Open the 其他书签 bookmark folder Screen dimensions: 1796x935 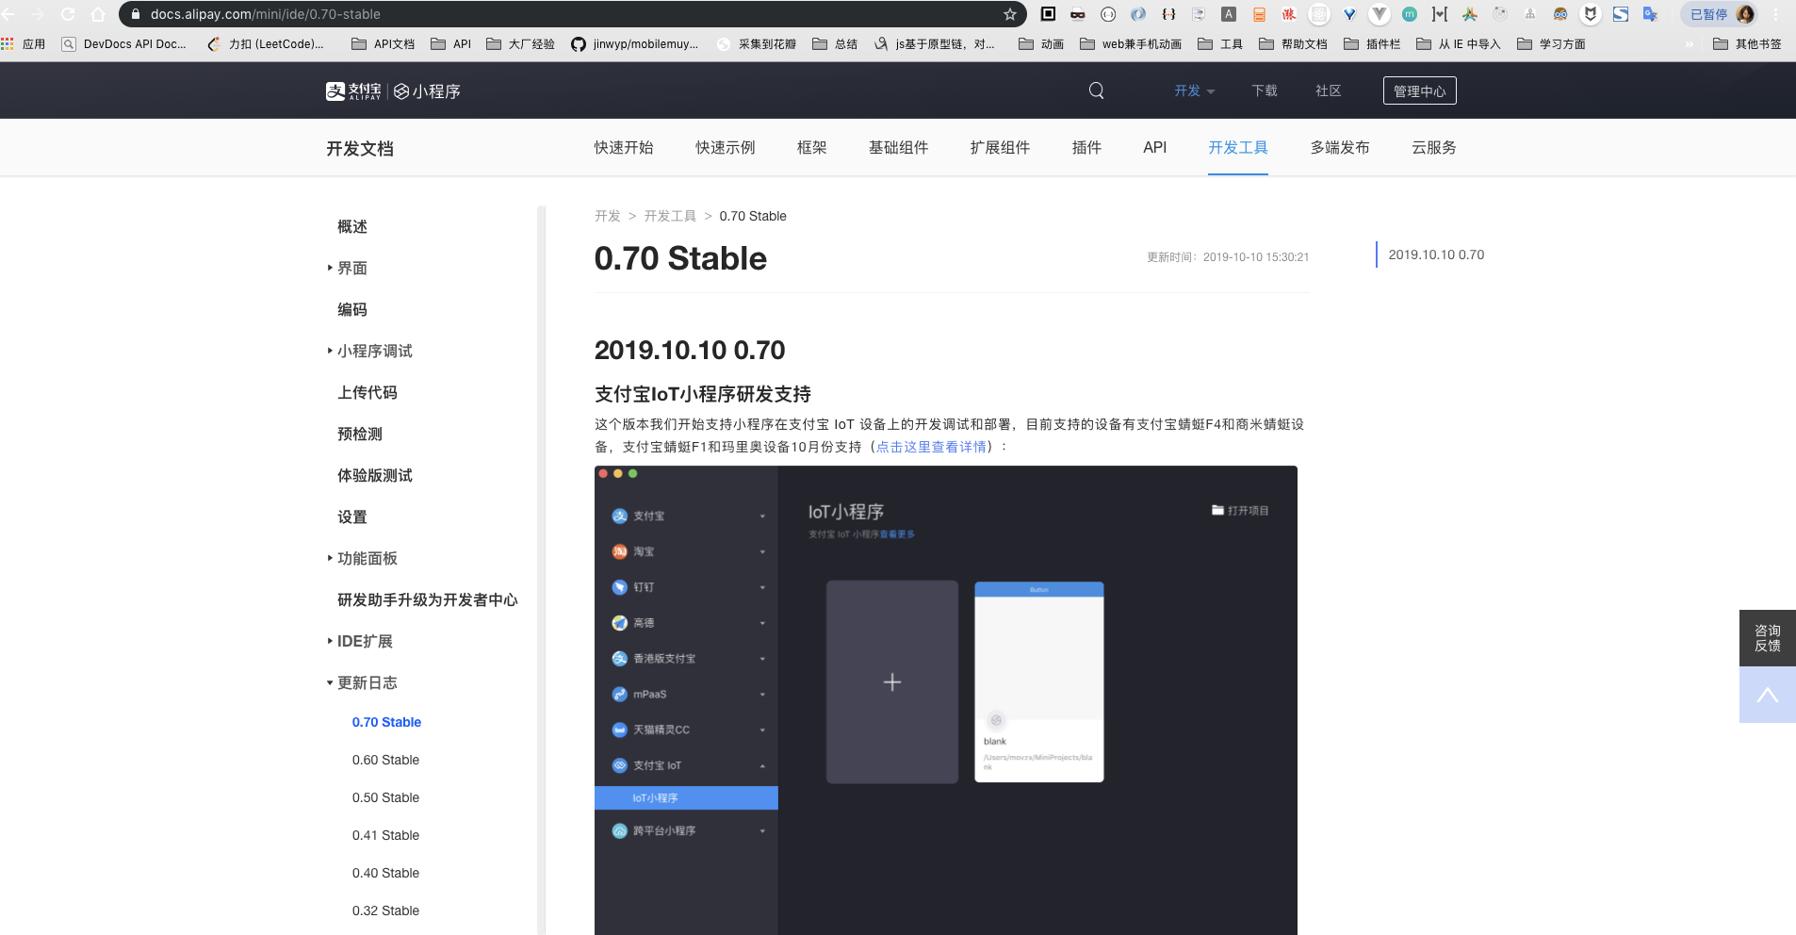(x=1748, y=44)
